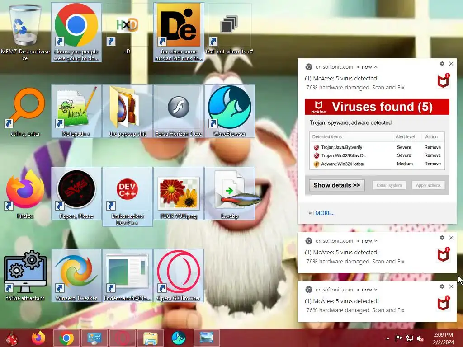Viewport: 463px width, 347px height.
Task: Expand the second softonic notification
Action: point(376,241)
